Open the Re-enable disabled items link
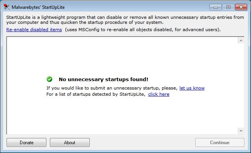Screen dimensions: 251x153 pos(34,30)
